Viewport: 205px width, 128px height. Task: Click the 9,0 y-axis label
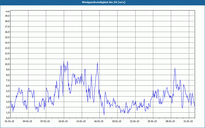(x=8, y=69)
